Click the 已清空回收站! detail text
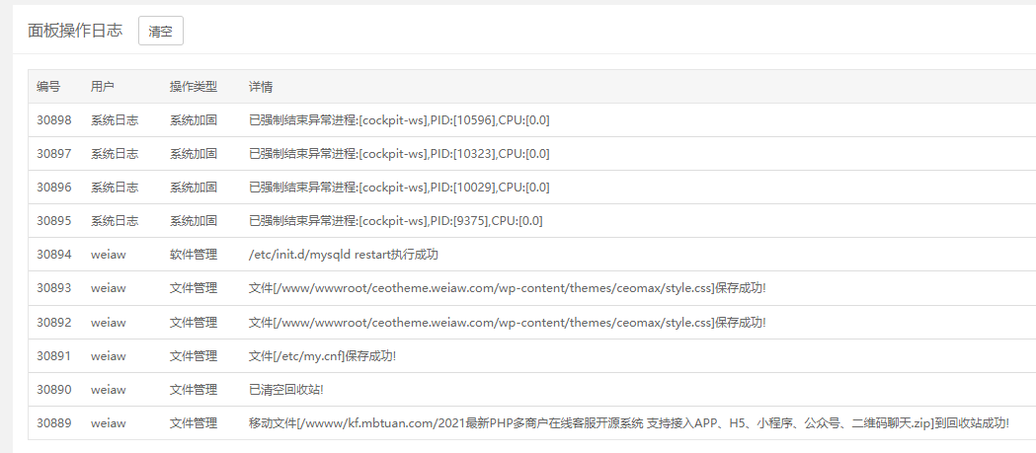Screen dimensions: 1036x453 tap(286, 390)
